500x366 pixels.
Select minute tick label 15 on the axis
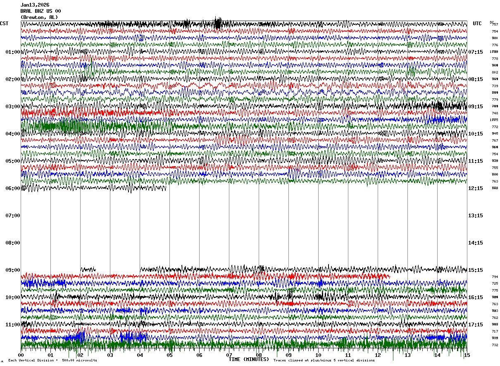467,355
